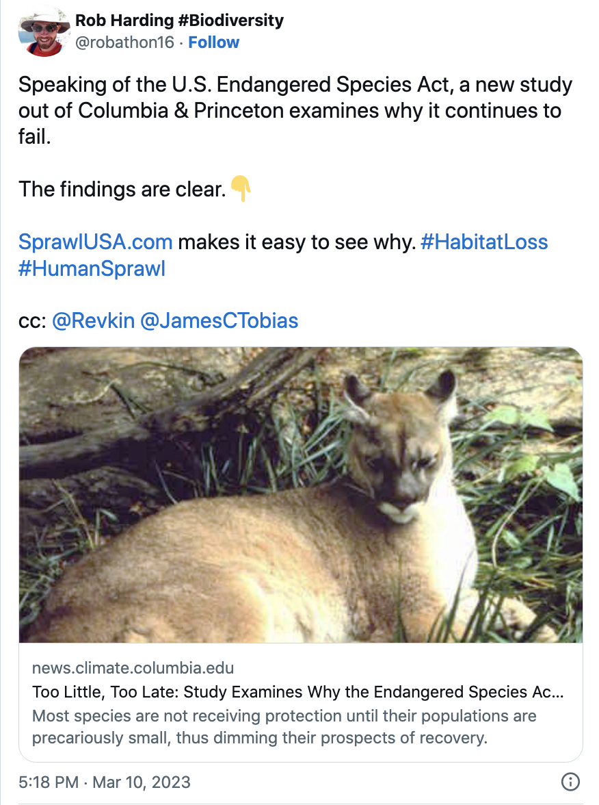Open the "Too Little, Too Late" headline
This screenshot has height=805, width=599.
click(297, 692)
